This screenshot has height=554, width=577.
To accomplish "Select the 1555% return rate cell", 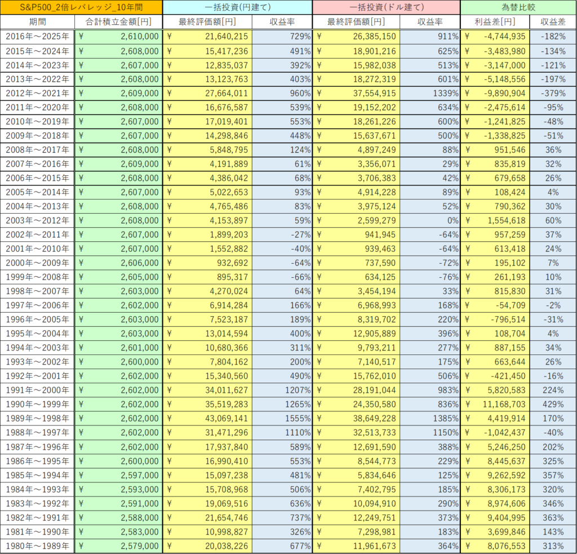I will tap(282, 419).
